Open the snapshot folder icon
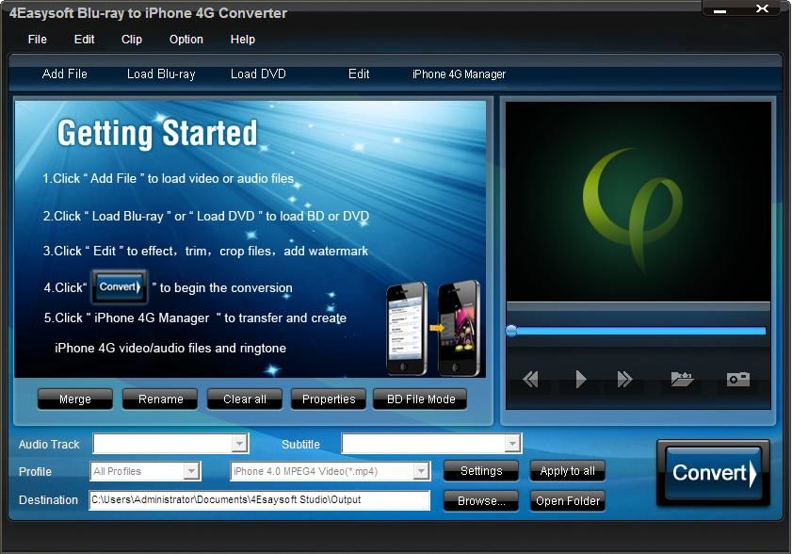This screenshot has width=792, height=554. (x=682, y=379)
